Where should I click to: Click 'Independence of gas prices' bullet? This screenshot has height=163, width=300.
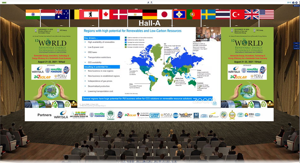(100, 81)
